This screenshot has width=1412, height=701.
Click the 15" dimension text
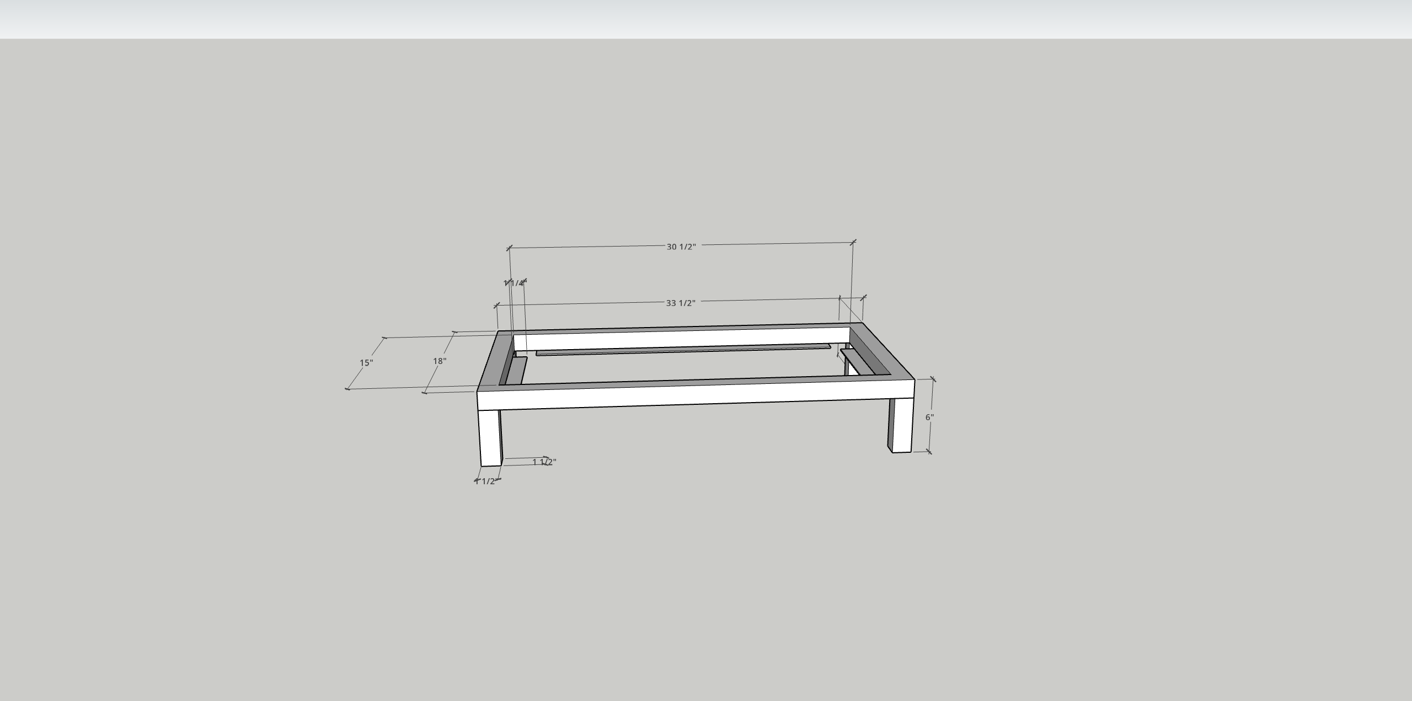366,362
